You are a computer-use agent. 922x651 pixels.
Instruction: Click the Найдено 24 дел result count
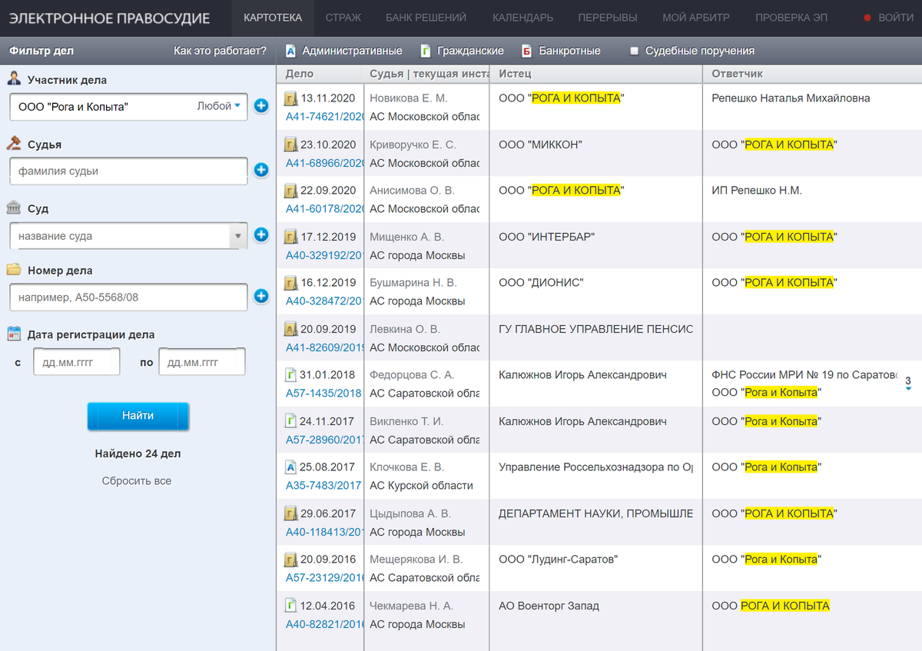click(x=138, y=453)
